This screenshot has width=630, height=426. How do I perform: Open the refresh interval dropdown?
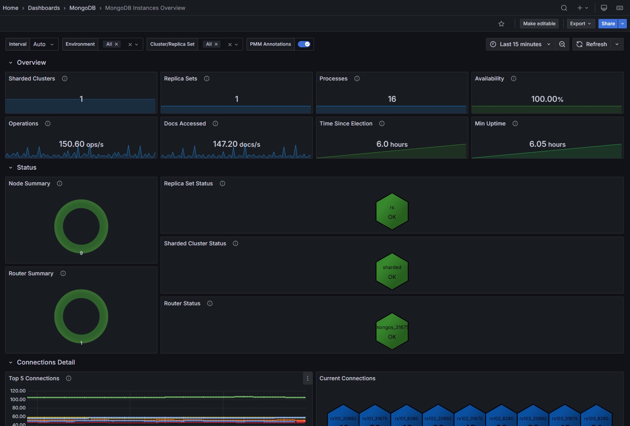click(x=617, y=44)
